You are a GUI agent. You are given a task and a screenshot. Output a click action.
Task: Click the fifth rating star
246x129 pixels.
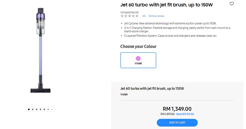(137, 16)
